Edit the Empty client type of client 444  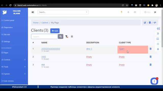click(x=122, y=65)
